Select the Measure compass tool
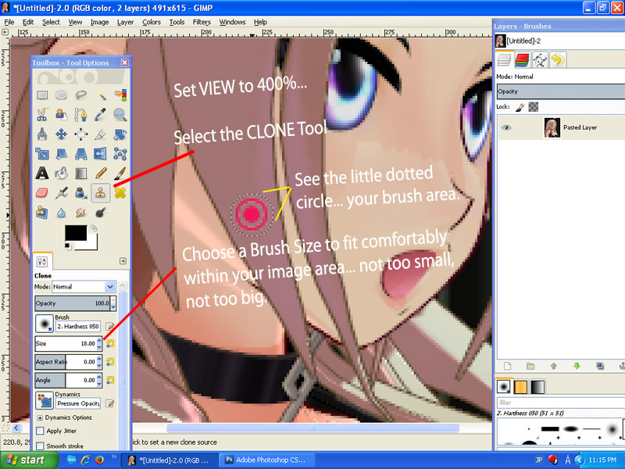The height and width of the screenshot is (469, 625). point(42,134)
